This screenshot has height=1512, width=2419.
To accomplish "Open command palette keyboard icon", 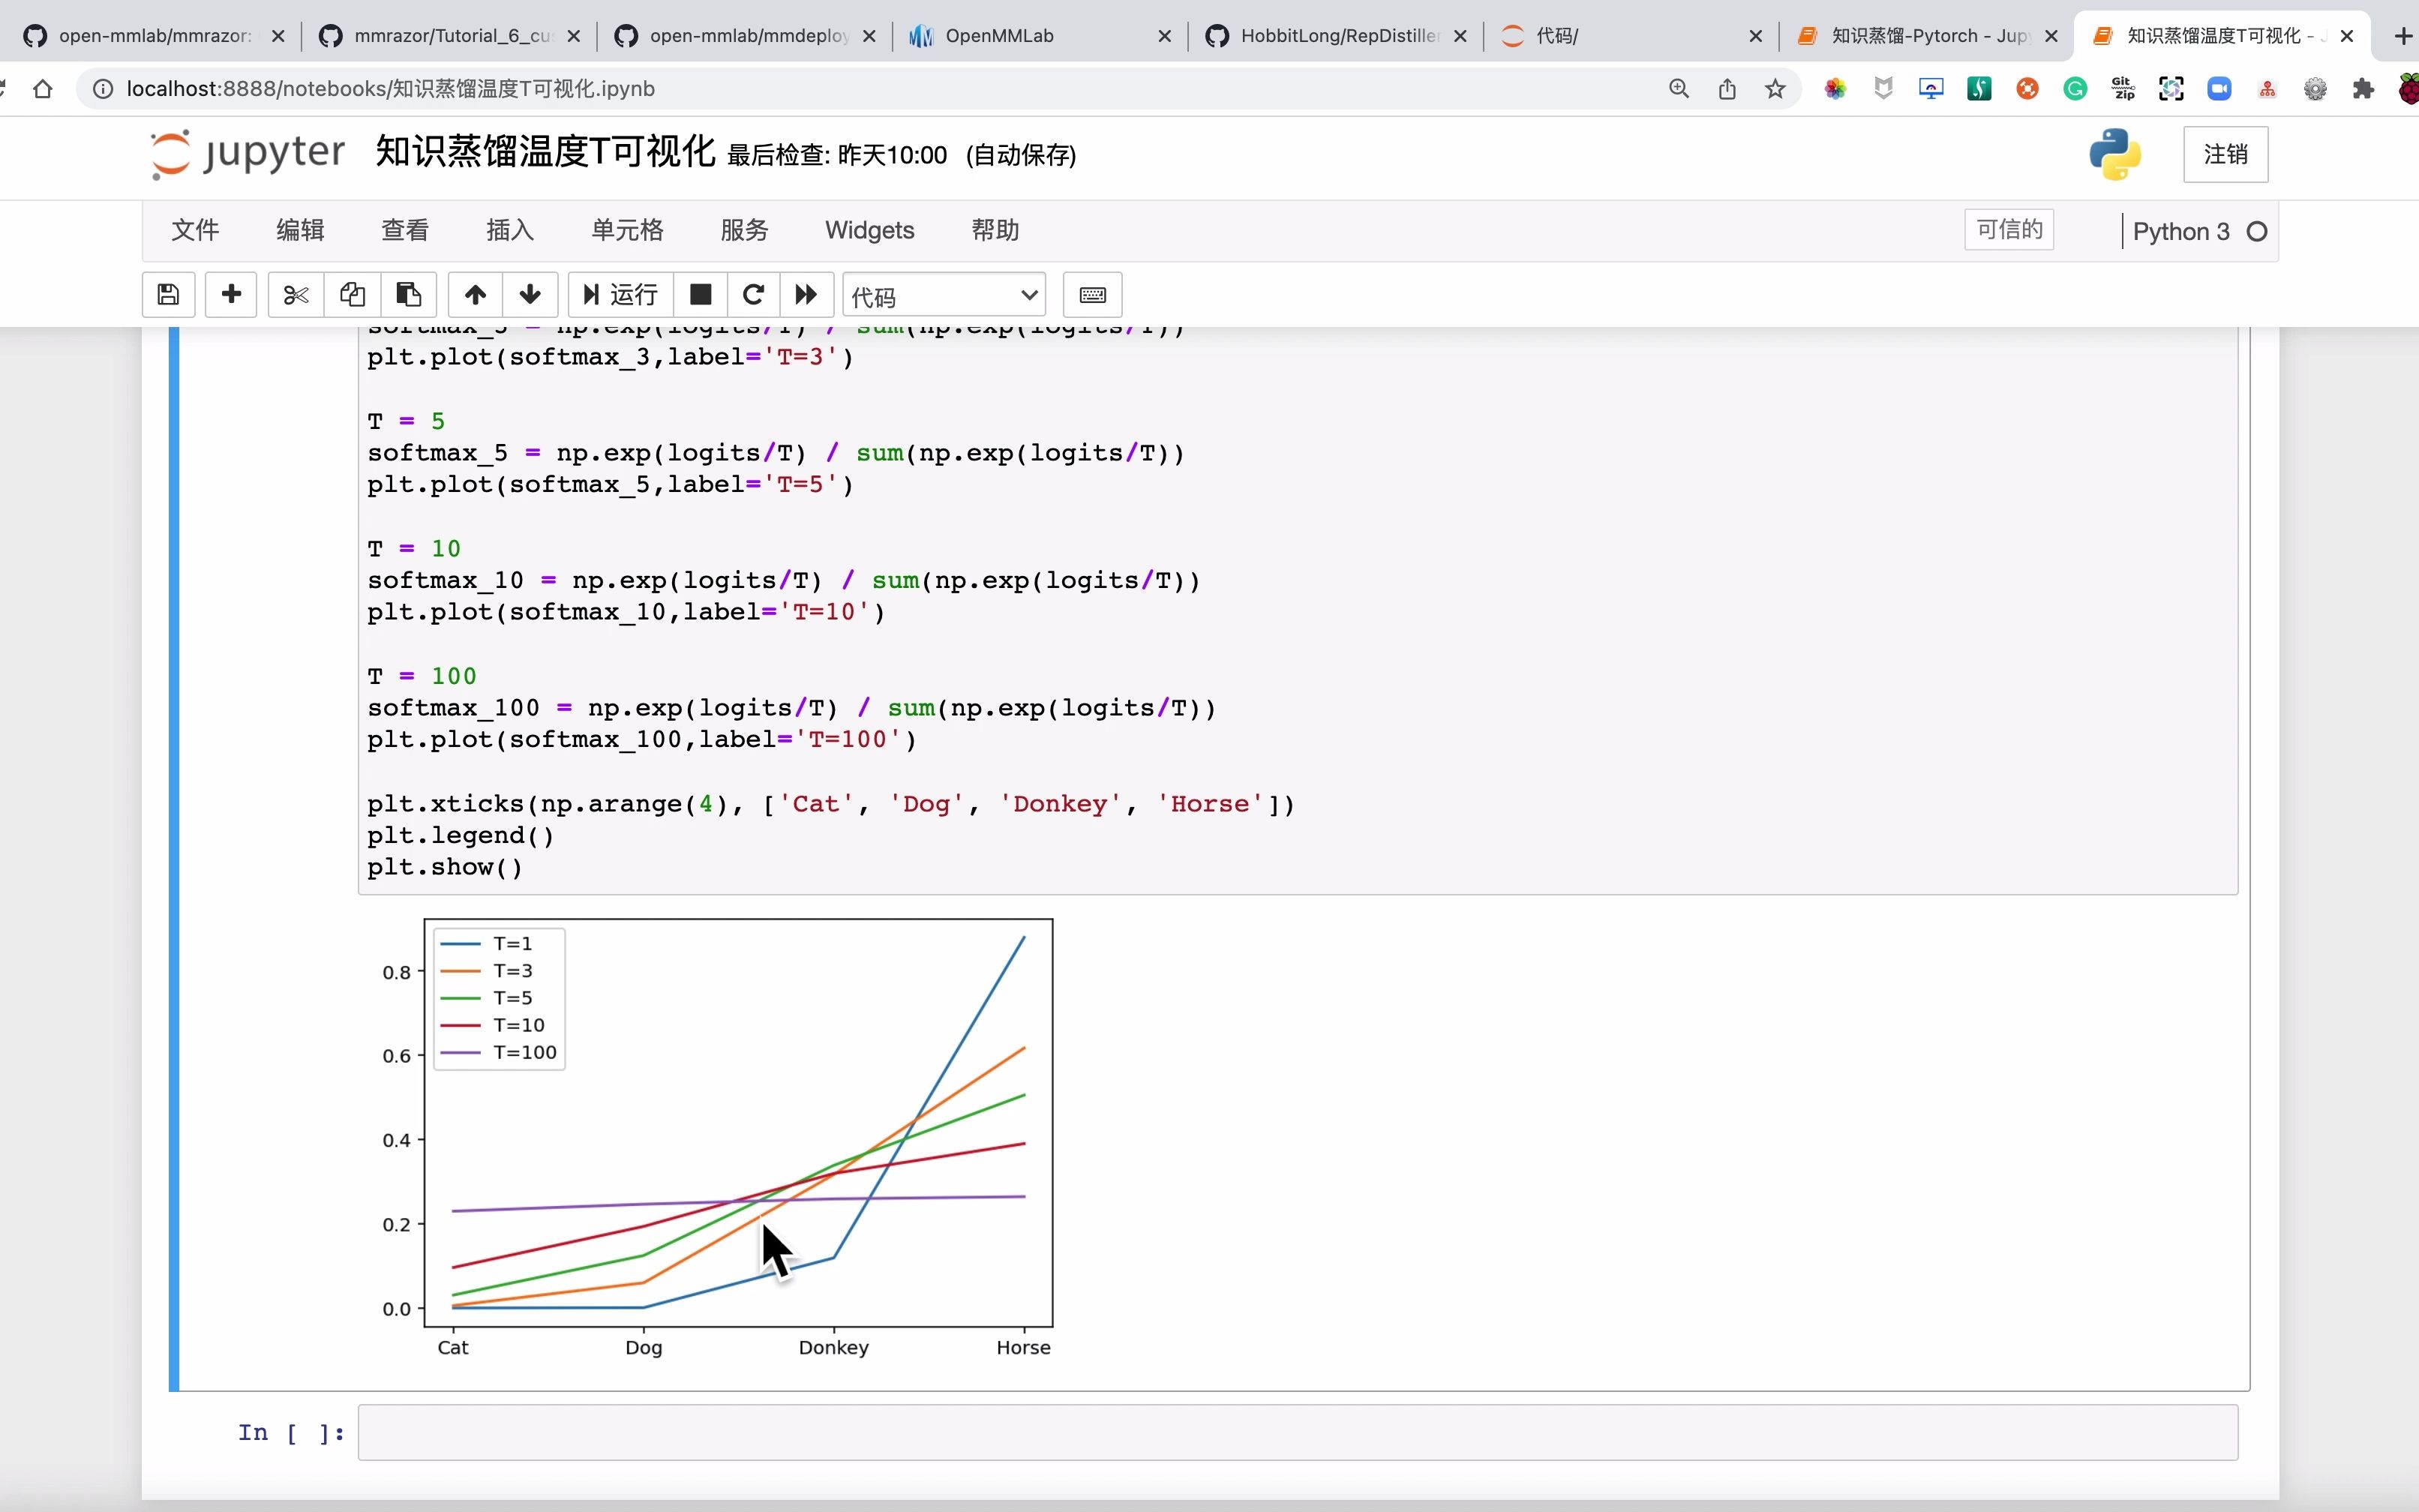I will 1092,295.
